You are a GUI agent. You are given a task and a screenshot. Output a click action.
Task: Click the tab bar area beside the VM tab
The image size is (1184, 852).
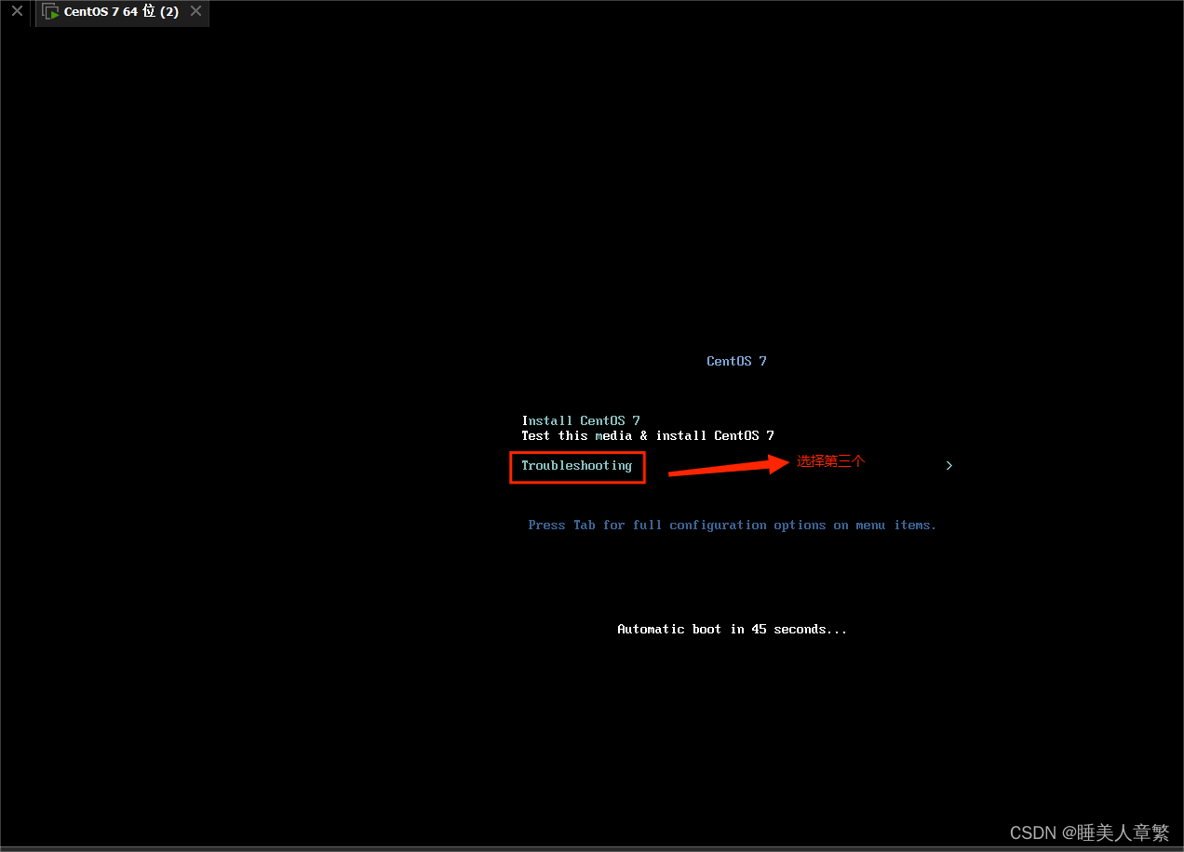(x=558, y=12)
